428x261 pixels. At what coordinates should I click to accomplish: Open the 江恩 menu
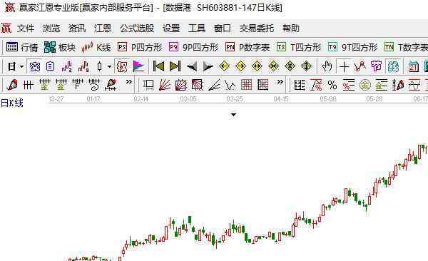click(x=102, y=29)
